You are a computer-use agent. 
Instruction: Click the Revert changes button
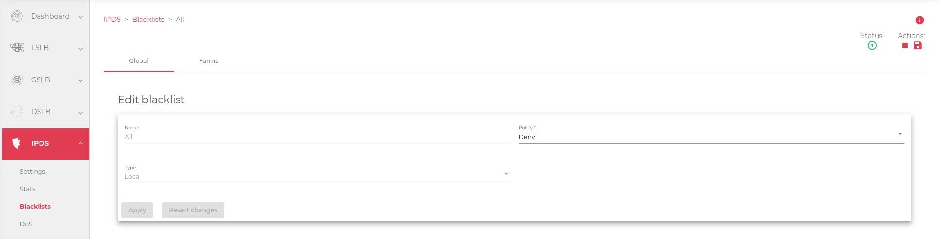(193, 210)
